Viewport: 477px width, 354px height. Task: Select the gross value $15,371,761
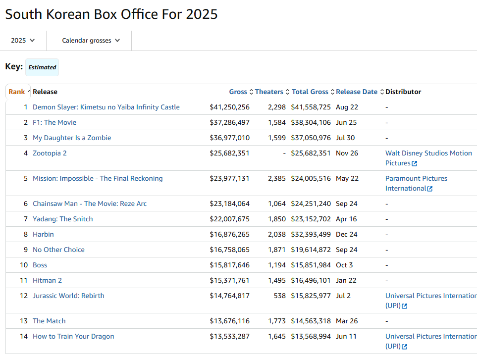229,280
